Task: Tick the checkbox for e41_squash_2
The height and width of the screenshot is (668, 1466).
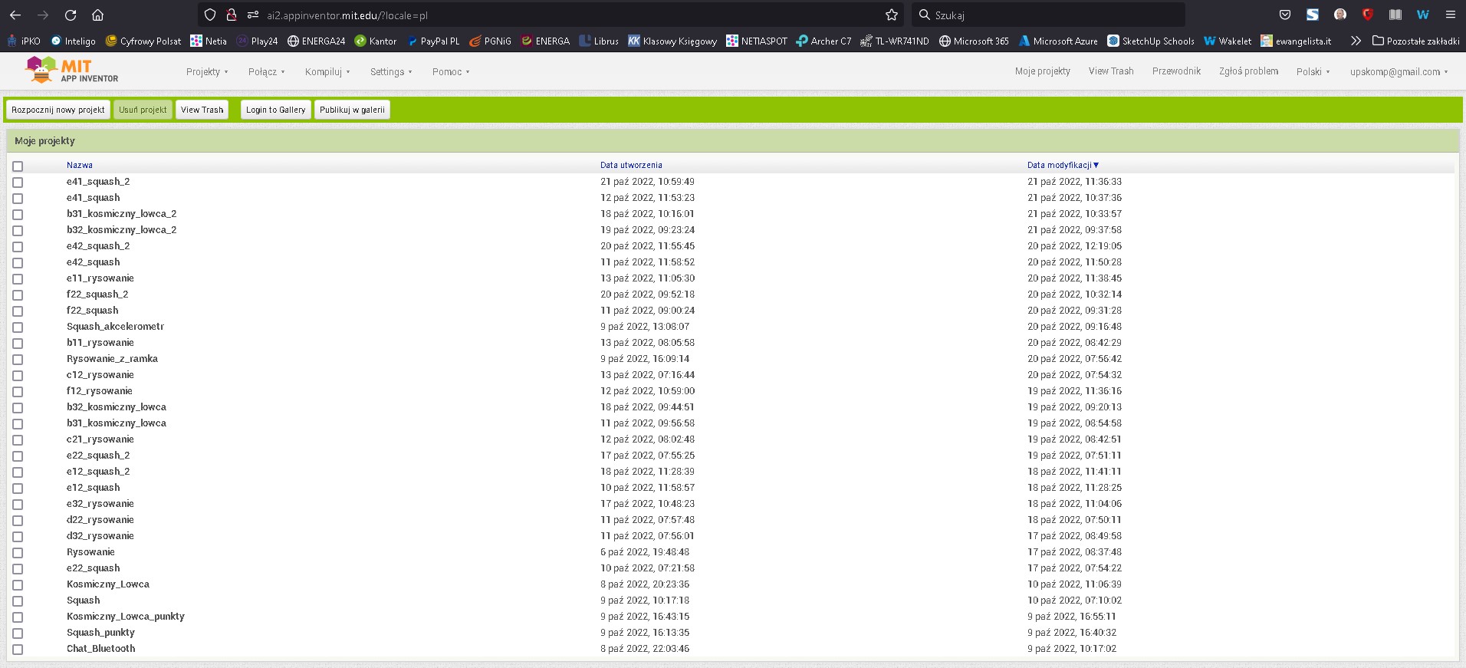Action: 18,183
